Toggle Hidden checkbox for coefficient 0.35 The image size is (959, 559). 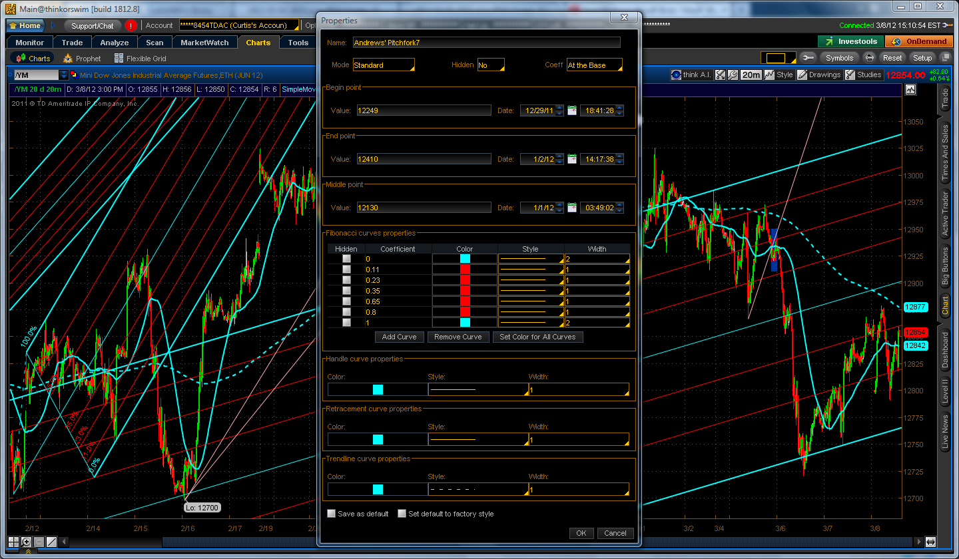346,291
